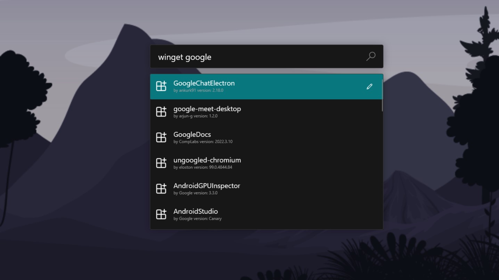This screenshot has height=280, width=499.
Task: Click the package icon beside ungoogled-chromium
Action: (x=161, y=163)
